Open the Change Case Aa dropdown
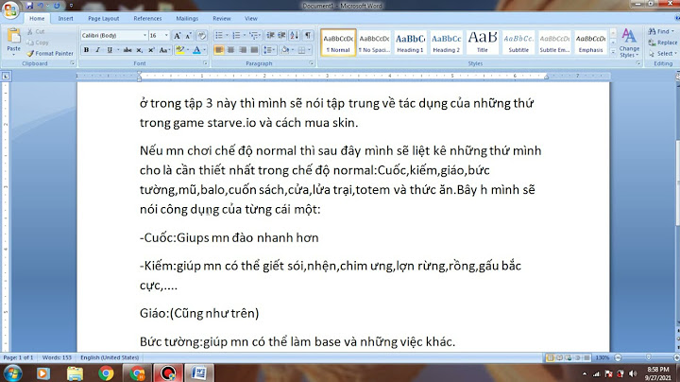This screenshot has height=382, width=680. pos(164,50)
